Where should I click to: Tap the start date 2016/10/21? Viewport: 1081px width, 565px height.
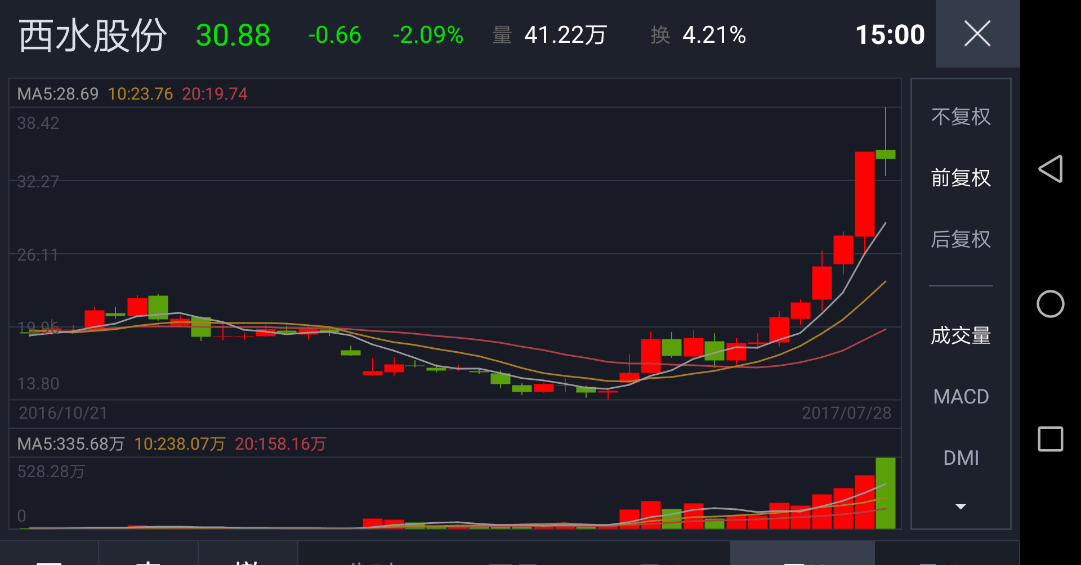pos(63,413)
